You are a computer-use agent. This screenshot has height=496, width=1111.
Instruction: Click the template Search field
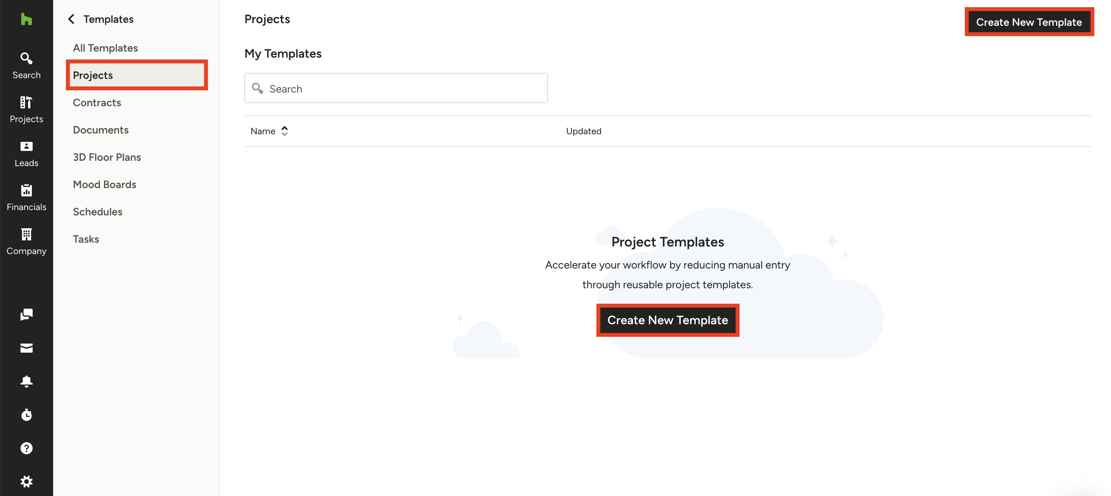pyautogui.click(x=395, y=88)
